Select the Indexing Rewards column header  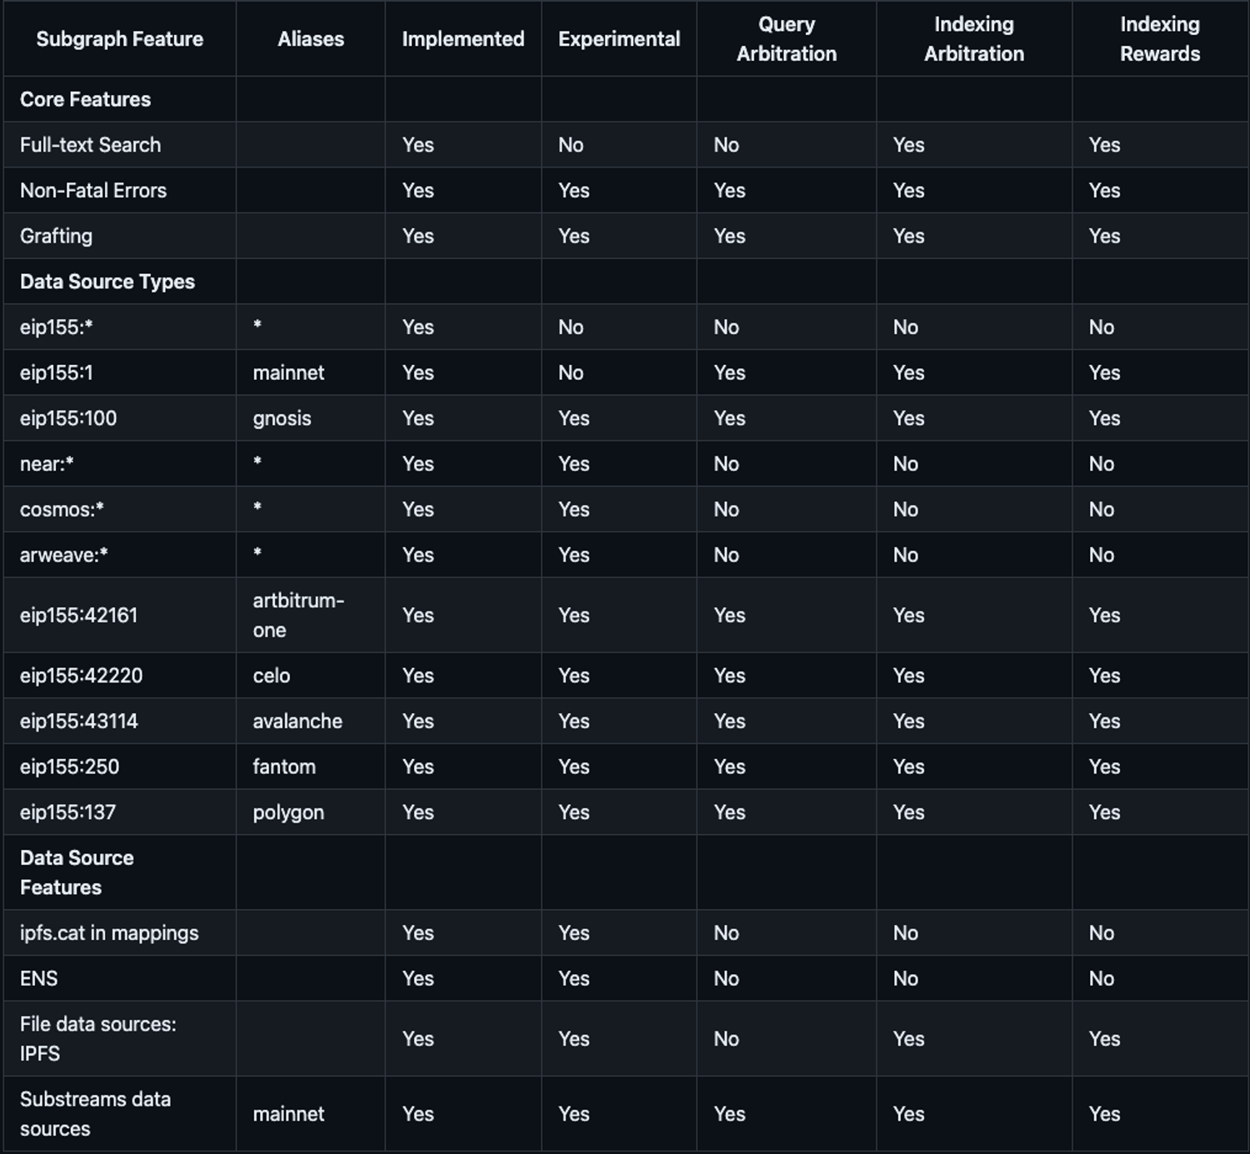pyautogui.click(x=1159, y=39)
